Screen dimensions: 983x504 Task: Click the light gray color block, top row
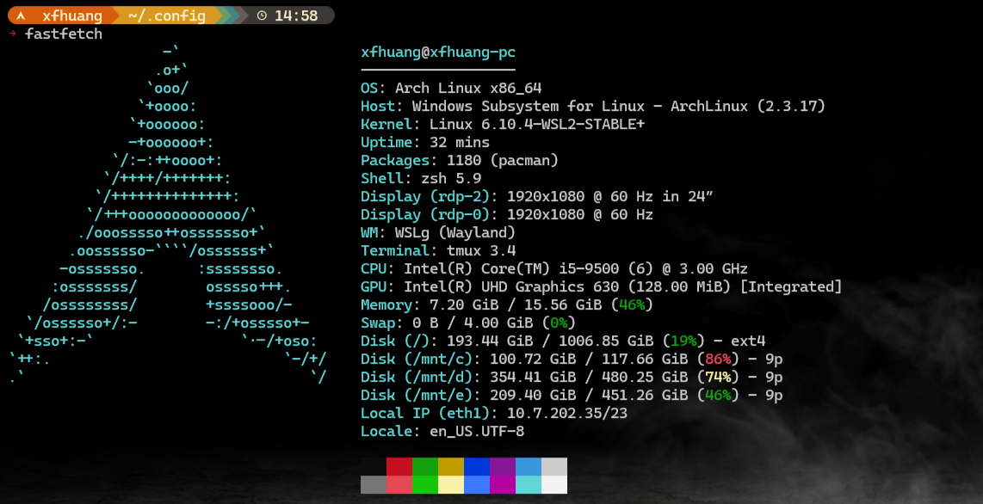click(x=554, y=466)
